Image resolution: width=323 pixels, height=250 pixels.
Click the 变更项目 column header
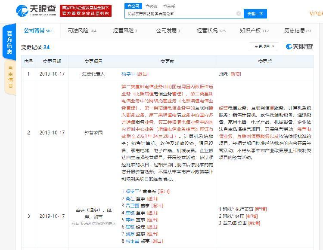coord(93,61)
